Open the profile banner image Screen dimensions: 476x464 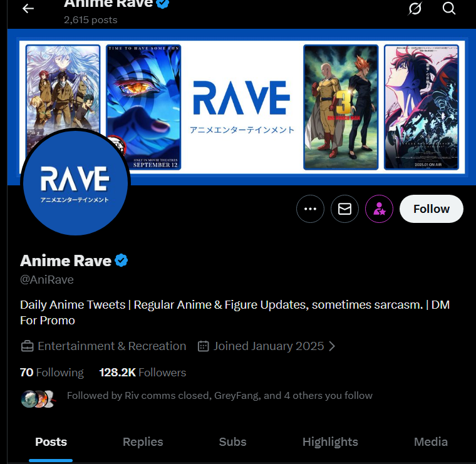pyautogui.click(x=242, y=107)
